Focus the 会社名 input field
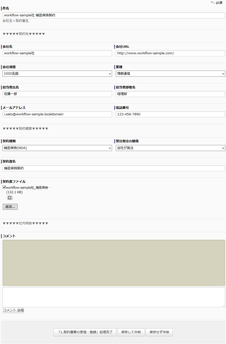 (57, 53)
